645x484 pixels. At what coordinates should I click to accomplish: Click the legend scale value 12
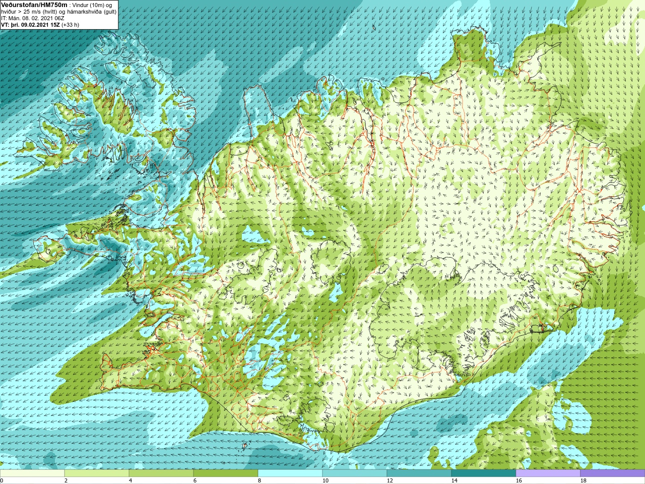tap(390, 480)
